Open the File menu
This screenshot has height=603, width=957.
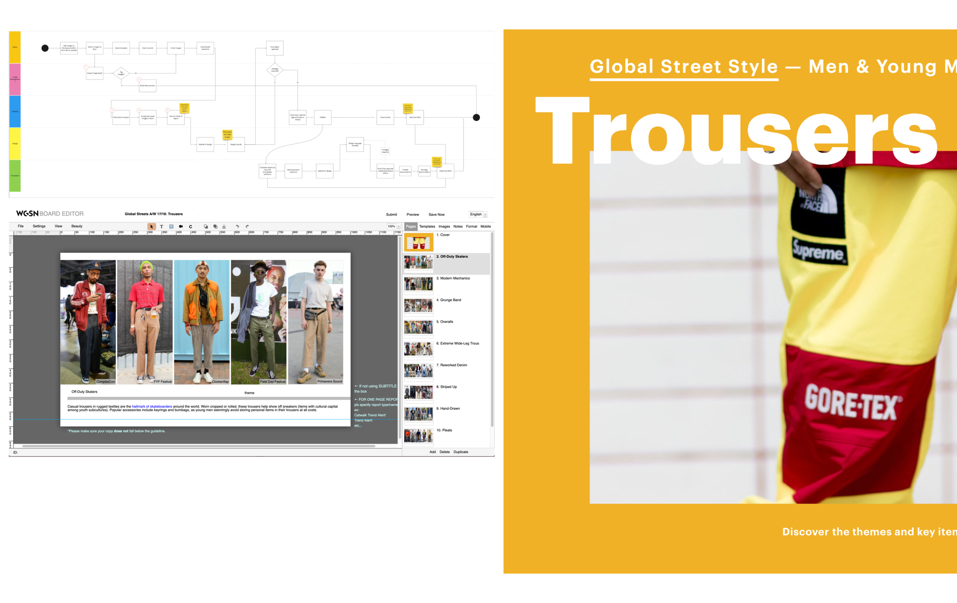tap(21, 226)
